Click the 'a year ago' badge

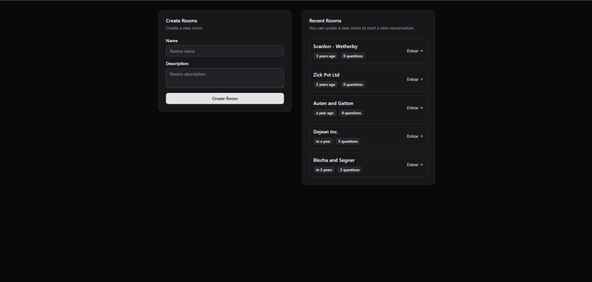coord(325,113)
